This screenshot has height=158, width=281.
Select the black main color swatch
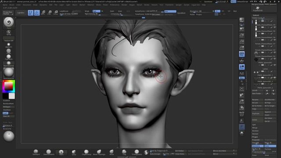click(x=5, y=96)
